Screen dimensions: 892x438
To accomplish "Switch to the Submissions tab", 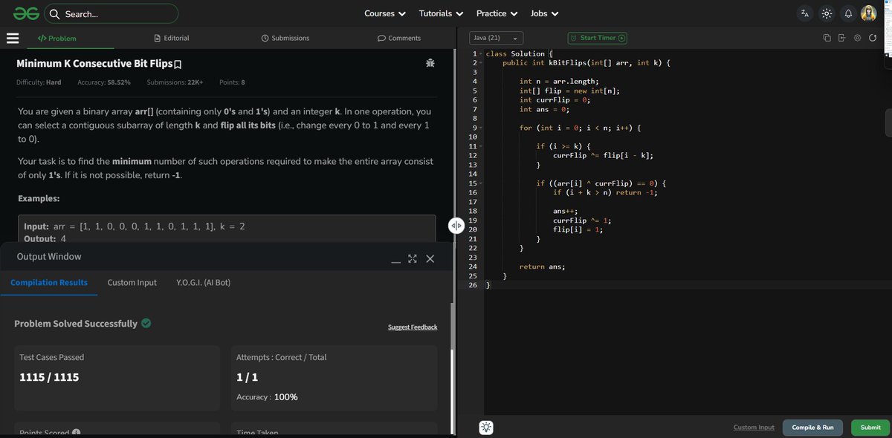I will 285,38.
